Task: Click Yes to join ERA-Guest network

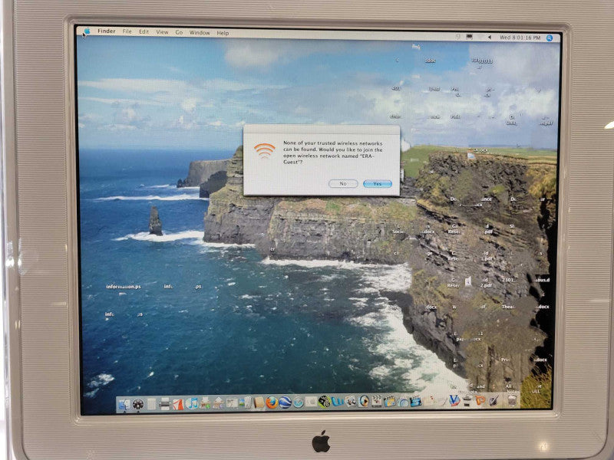Action: (377, 184)
